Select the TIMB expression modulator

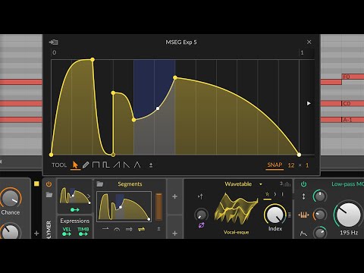point(83,231)
